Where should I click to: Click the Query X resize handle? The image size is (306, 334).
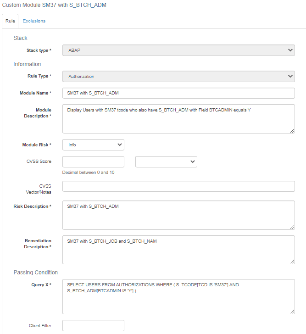(x=292, y=312)
